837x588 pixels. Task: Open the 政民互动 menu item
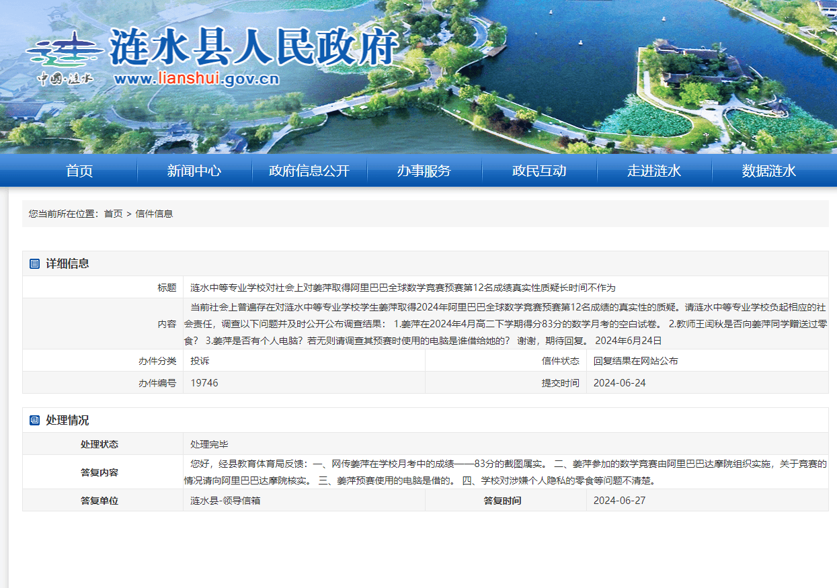(539, 171)
